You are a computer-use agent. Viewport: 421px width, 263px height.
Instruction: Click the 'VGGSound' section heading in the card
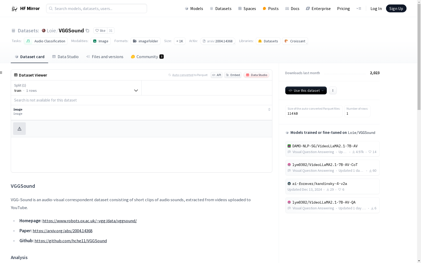[23, 186]
